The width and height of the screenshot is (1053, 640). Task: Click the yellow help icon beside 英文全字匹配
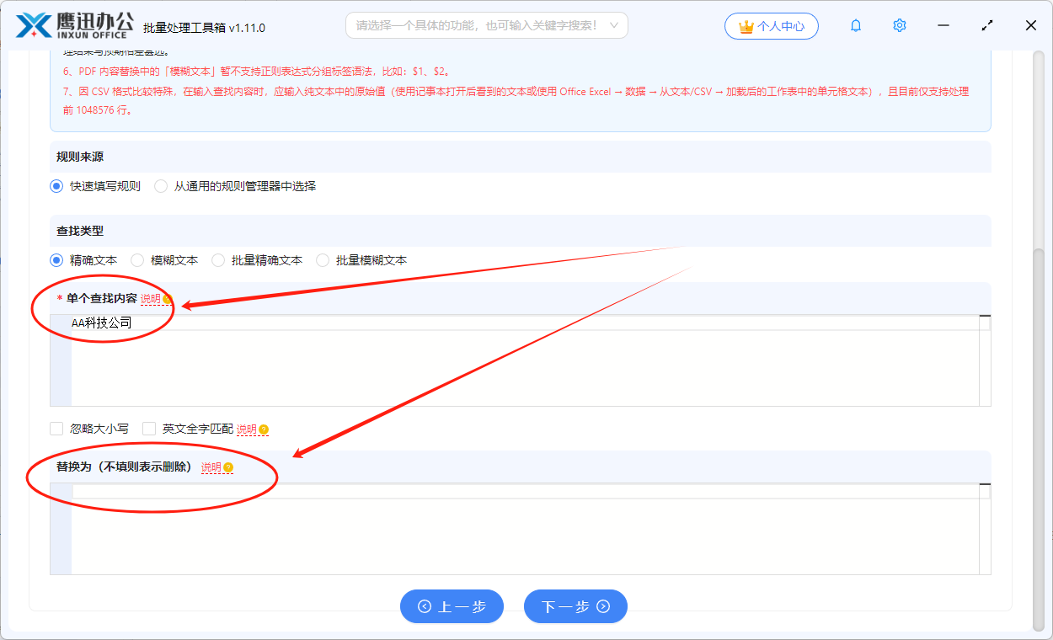(x=264, y=429)
